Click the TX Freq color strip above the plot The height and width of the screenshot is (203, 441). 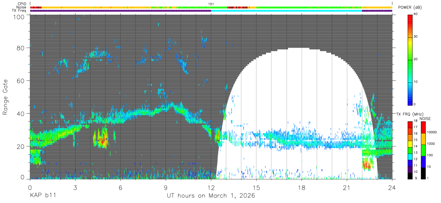pyautogui.click(x=211, y=11)
